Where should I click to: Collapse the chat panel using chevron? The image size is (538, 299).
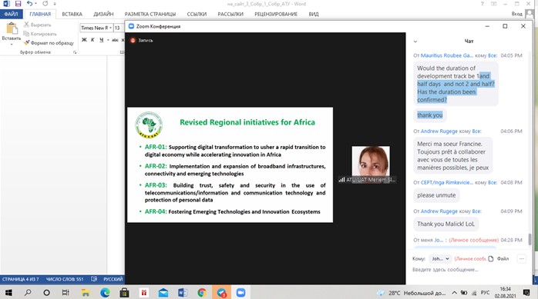tap(415, 42)
